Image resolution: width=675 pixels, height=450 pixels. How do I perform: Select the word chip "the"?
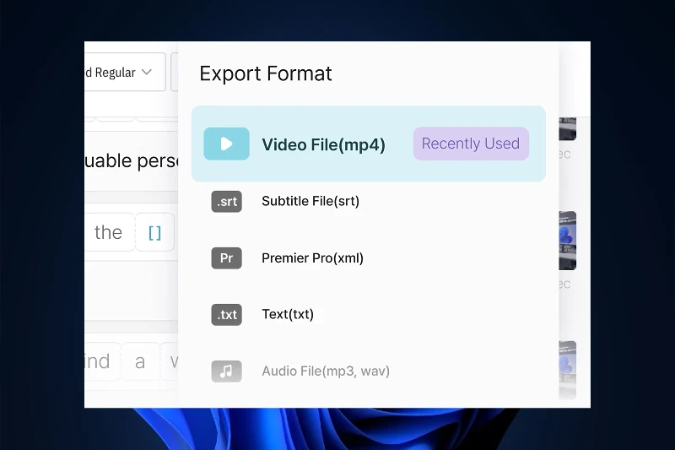pos(109,233)
